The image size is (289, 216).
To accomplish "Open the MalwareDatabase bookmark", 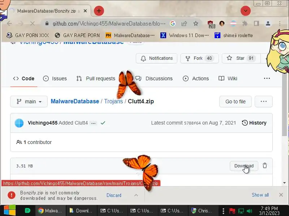I will point(130,35).
